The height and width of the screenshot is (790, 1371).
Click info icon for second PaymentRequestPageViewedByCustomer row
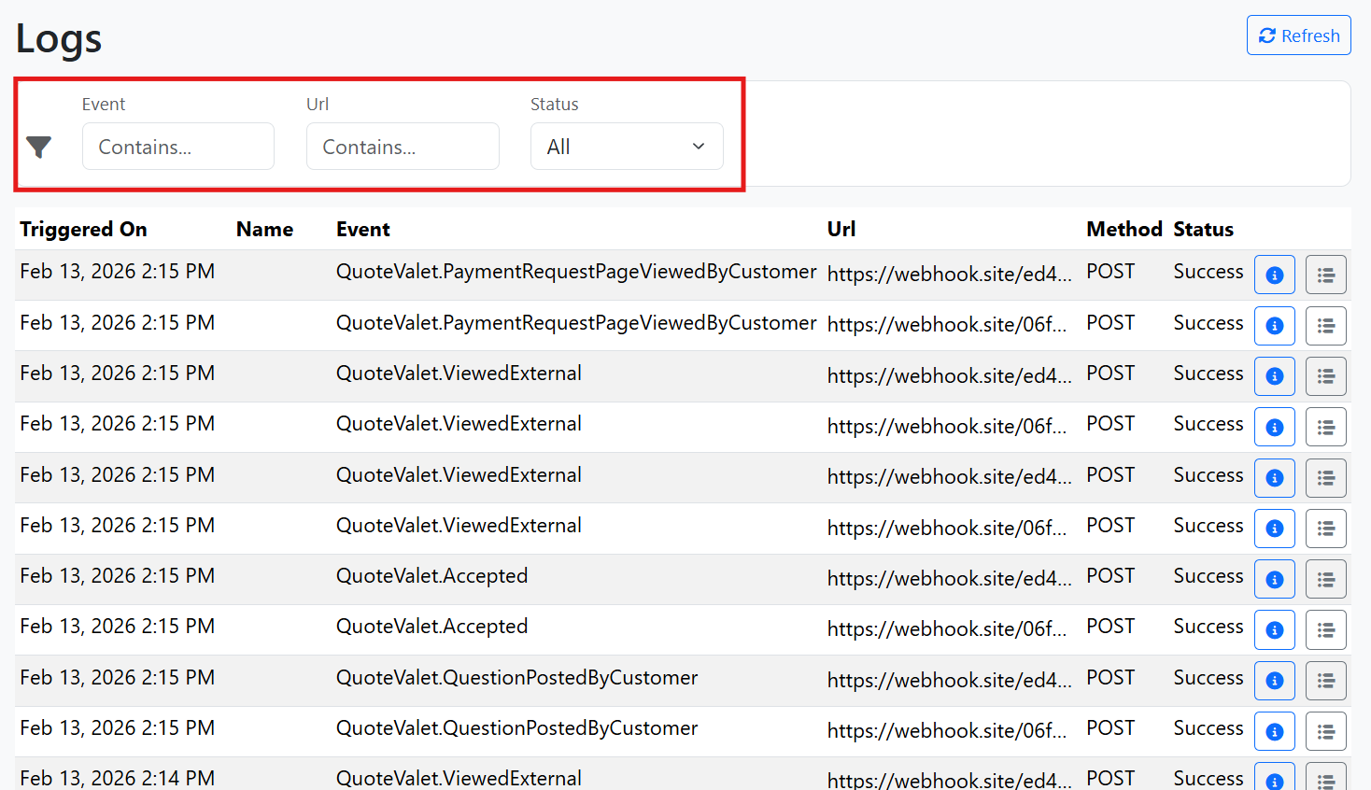point(1274,326)
